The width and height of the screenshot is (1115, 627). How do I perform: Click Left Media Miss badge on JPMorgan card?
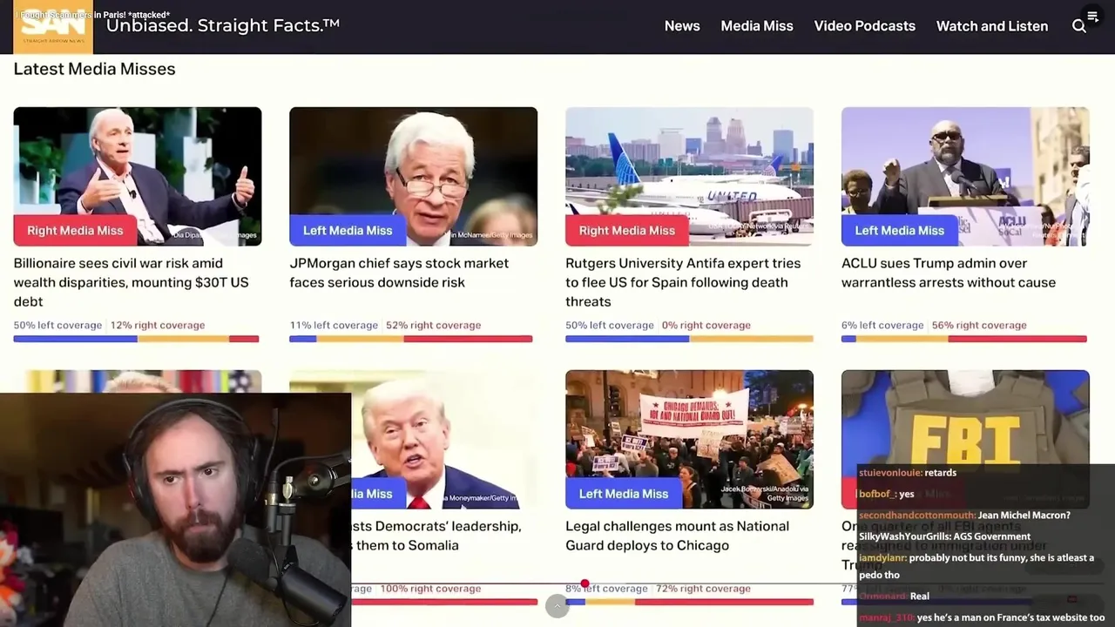pos(348,231)
